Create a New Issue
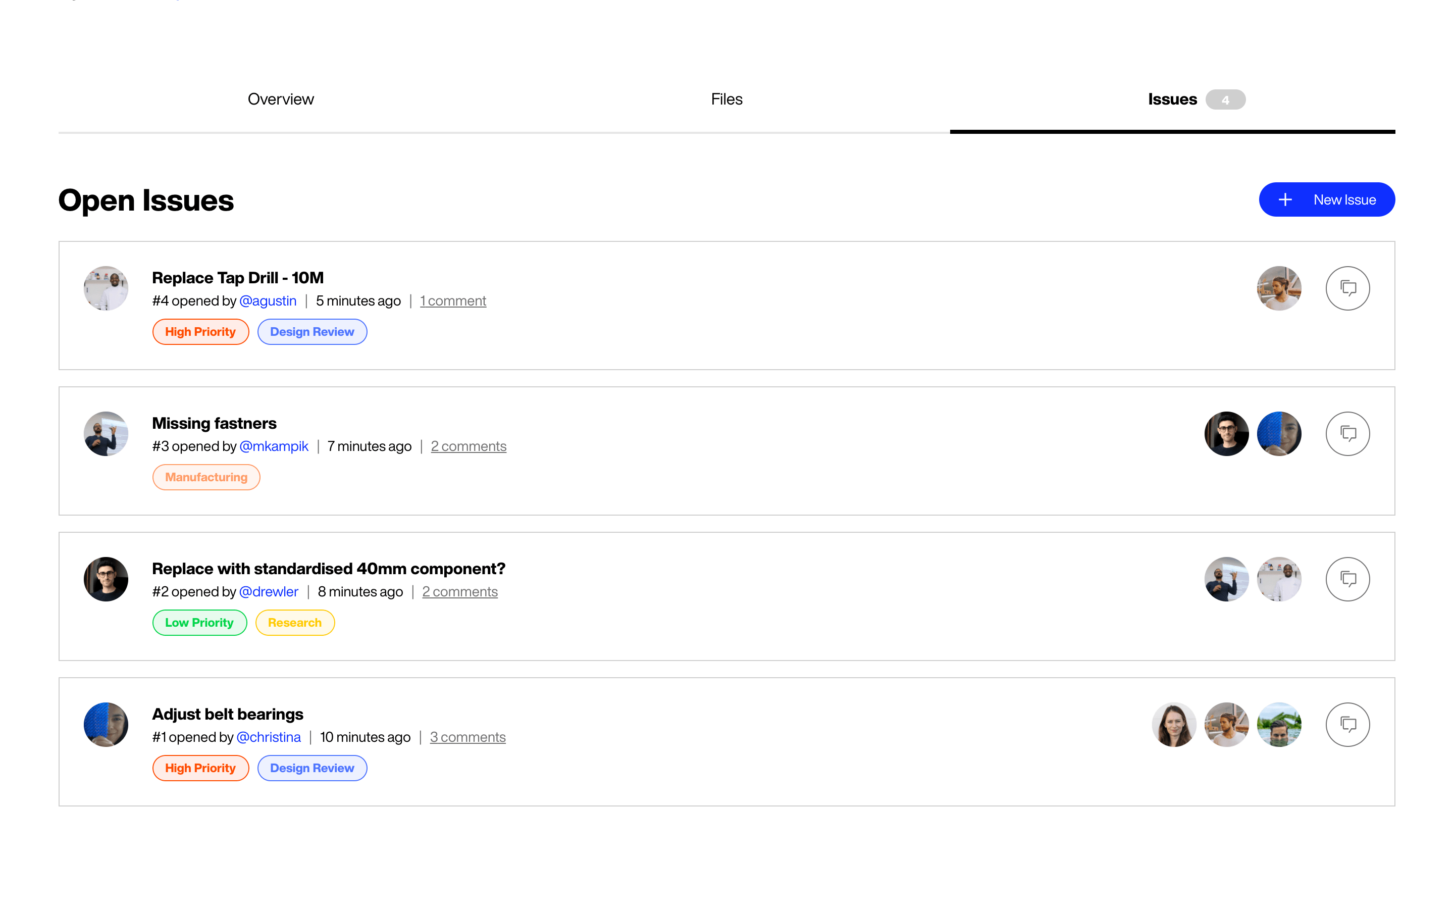Image resolution: width=1454 pixels, height=909 pixels. coord(1327,199)
